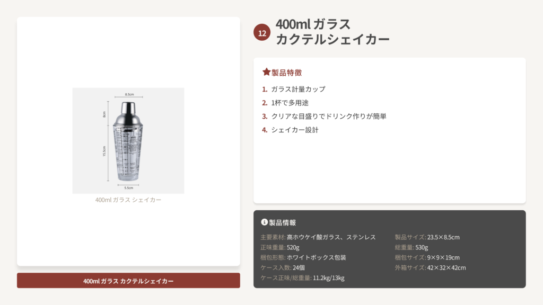
Task: Click the 梱包サイズ 9×9×19cm line
Action: [427, 257]
